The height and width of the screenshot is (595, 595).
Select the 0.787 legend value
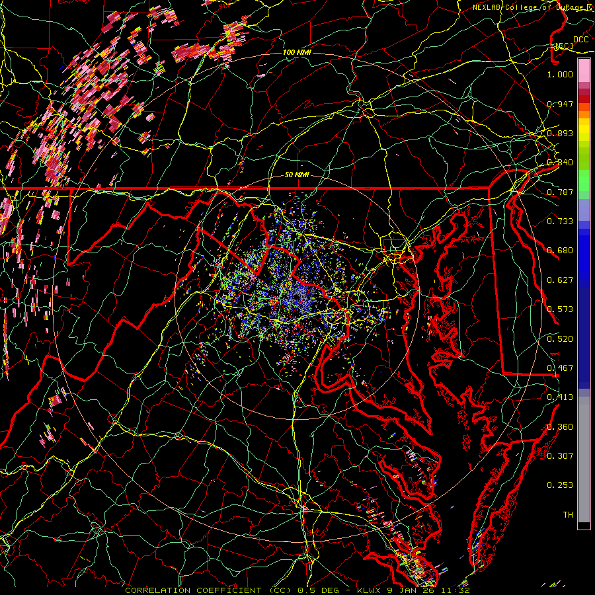[x=560, y=192]
